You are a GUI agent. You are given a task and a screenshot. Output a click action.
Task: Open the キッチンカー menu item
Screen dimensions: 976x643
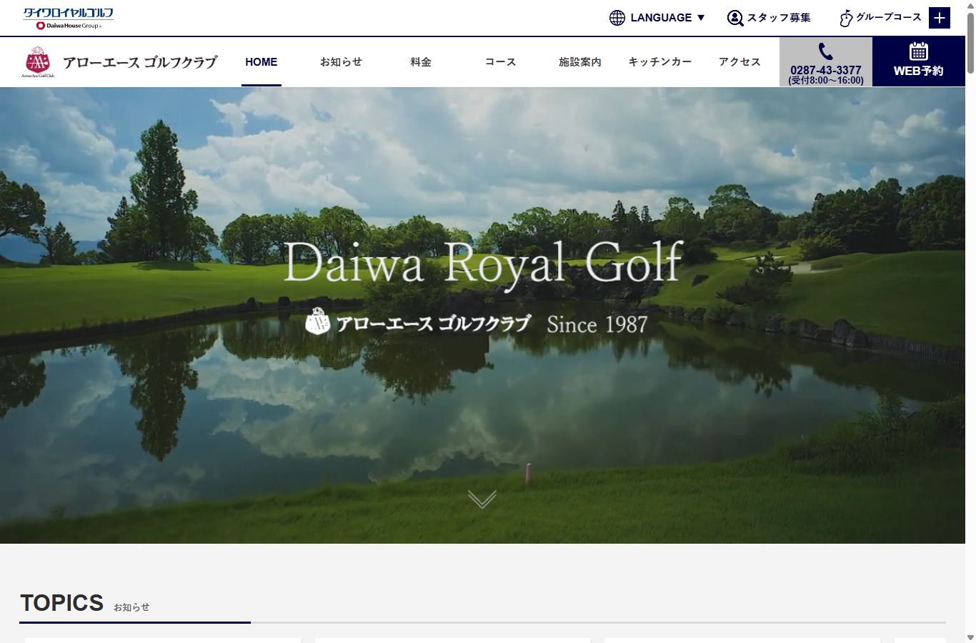660,62
